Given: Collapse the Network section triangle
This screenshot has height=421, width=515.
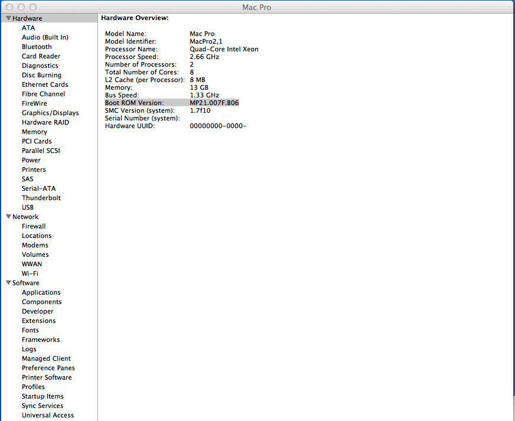Looking at the screenshot, I should tap(8, 217).
